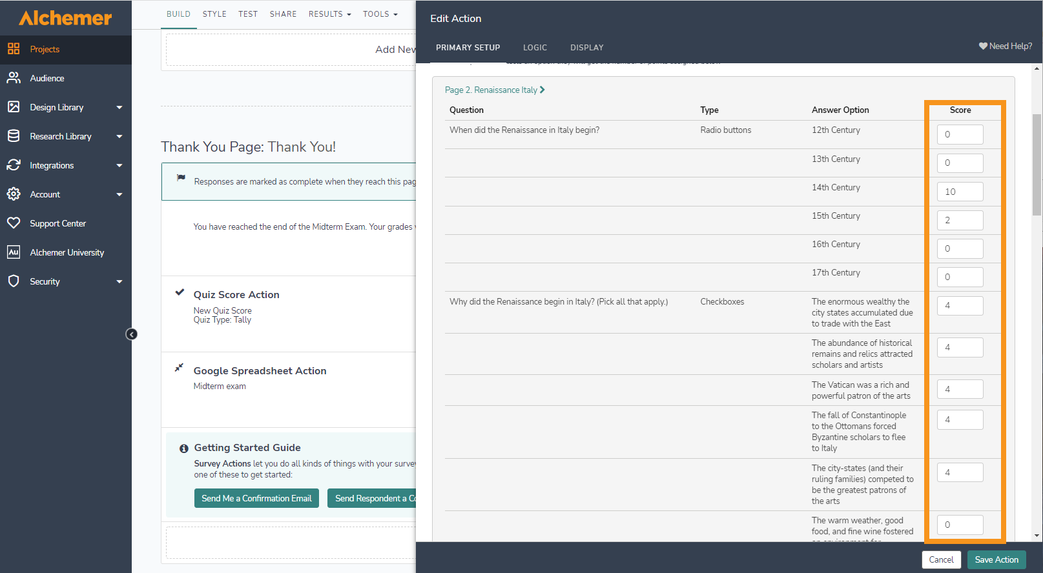Click the Projects grid icon in sidebar
The height and width of the screenshot is (573, 1043).
pos(14,49)
